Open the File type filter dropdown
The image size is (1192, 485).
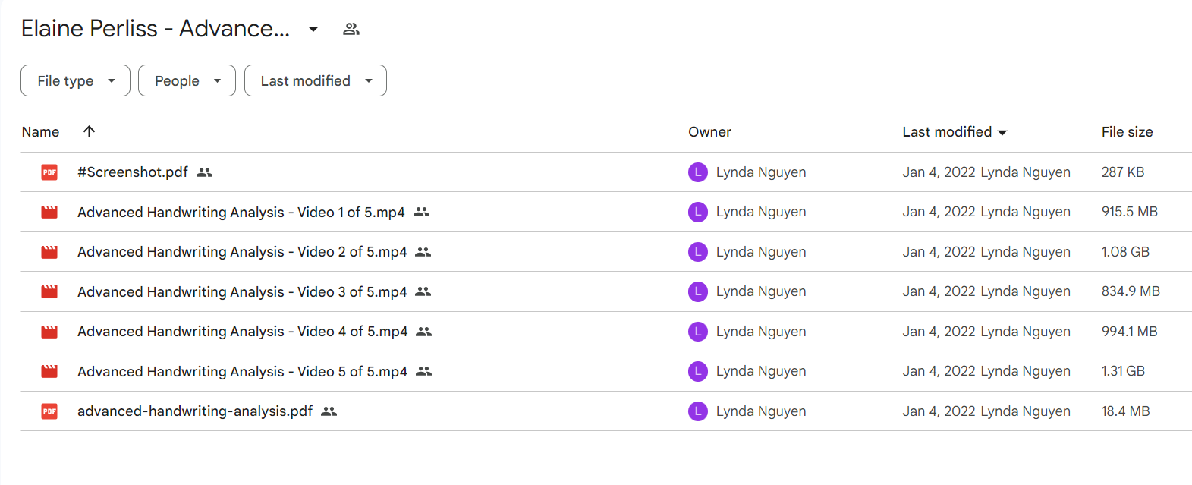point(75,80)
